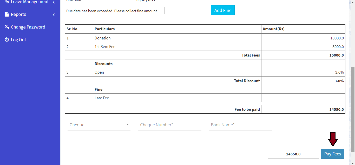
Task: Click the Cheque Number field
Action: pos(170,125)
